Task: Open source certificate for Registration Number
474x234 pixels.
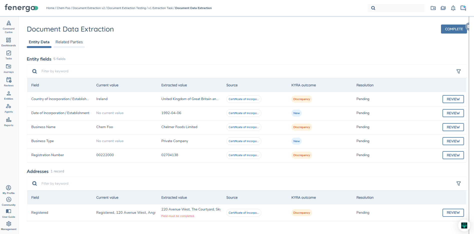Action: [x=244, y=155]
